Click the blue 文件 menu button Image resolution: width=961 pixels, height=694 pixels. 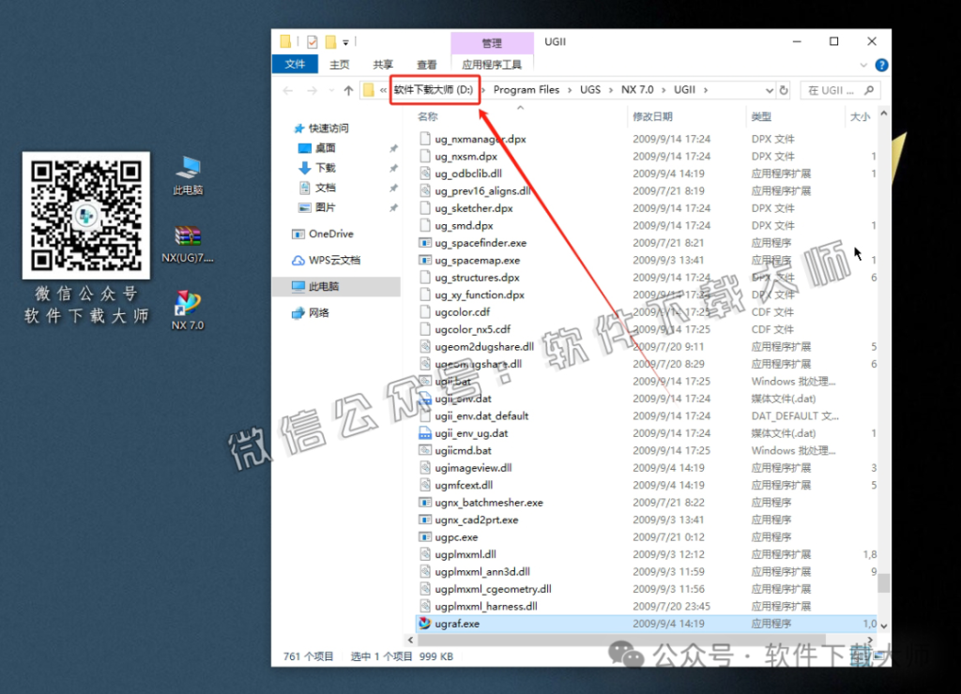click(296, 64)
